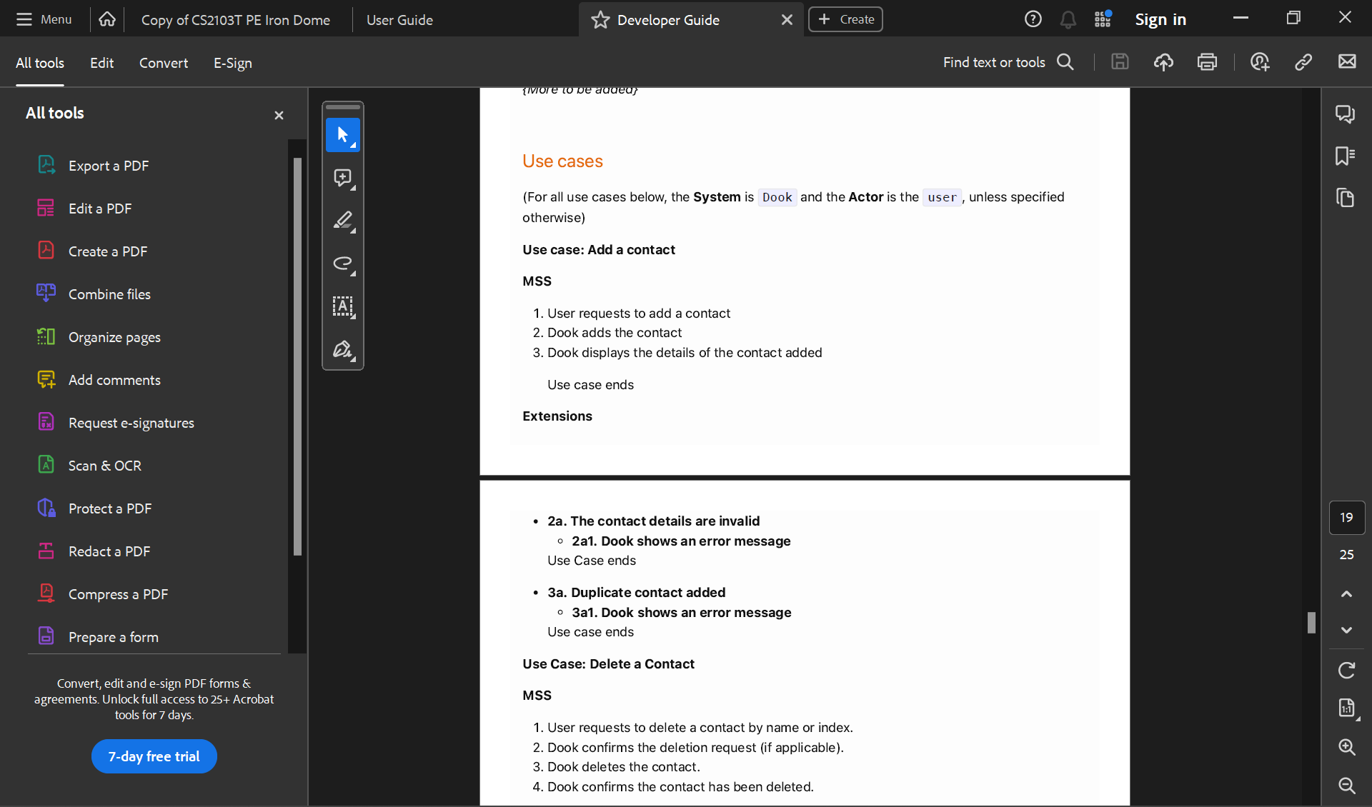Viewport: 1372px width, 807px height.
Task: Click the 7-day free trial button
Action: 154,756
